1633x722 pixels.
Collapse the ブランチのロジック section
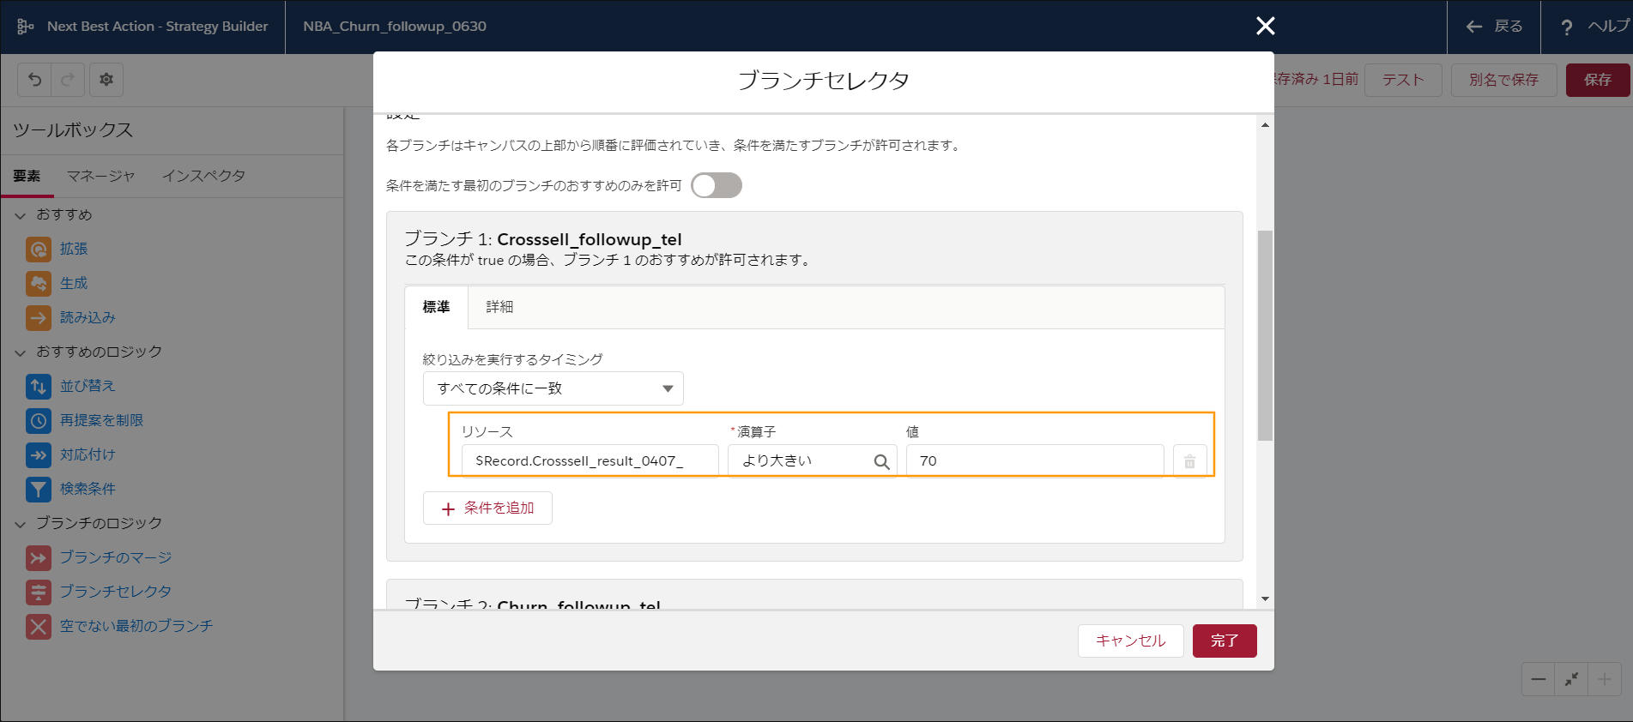(21, 524)
